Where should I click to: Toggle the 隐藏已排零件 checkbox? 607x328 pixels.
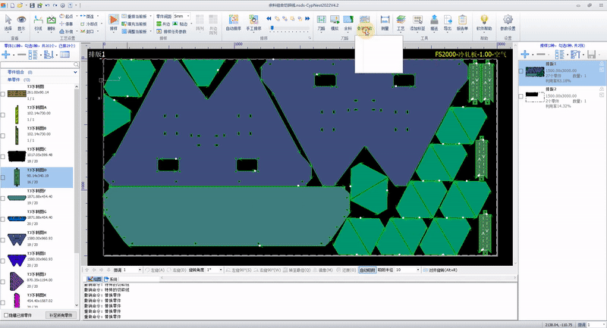(x=7, y=314)
